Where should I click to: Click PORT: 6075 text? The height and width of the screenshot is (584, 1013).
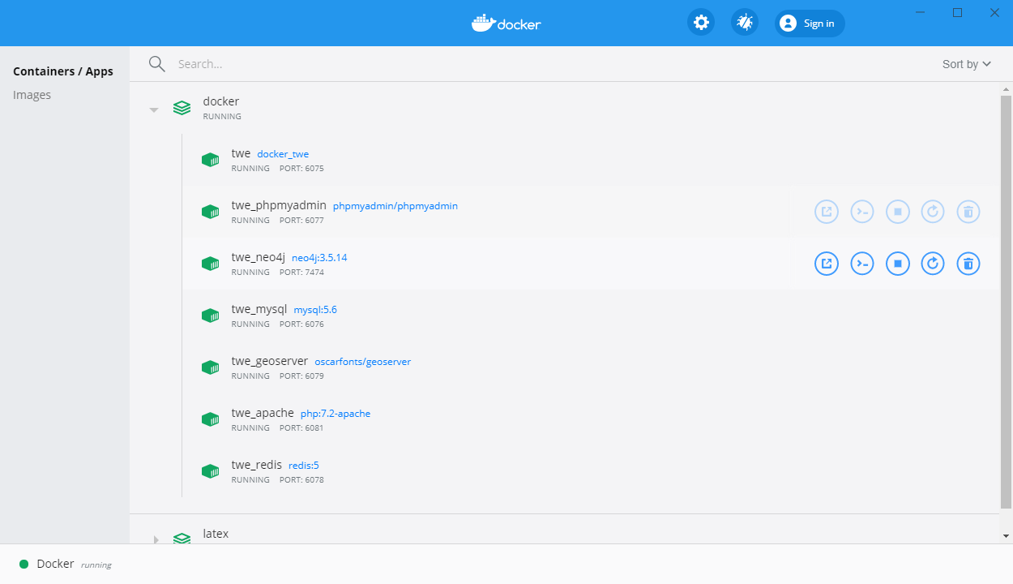coord(301,169)
